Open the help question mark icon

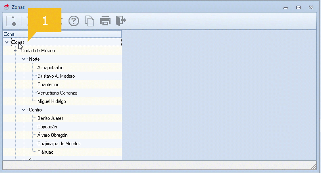click(x=74, y=21)
